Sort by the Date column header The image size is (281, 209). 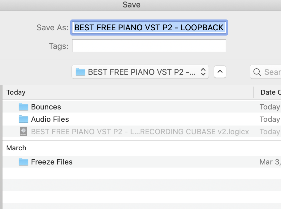click(269, 92)
